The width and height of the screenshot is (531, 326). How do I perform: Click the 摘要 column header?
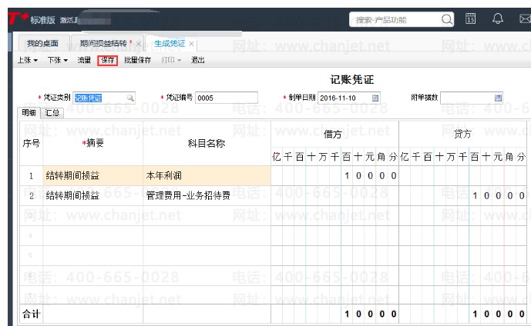(93, 143)
